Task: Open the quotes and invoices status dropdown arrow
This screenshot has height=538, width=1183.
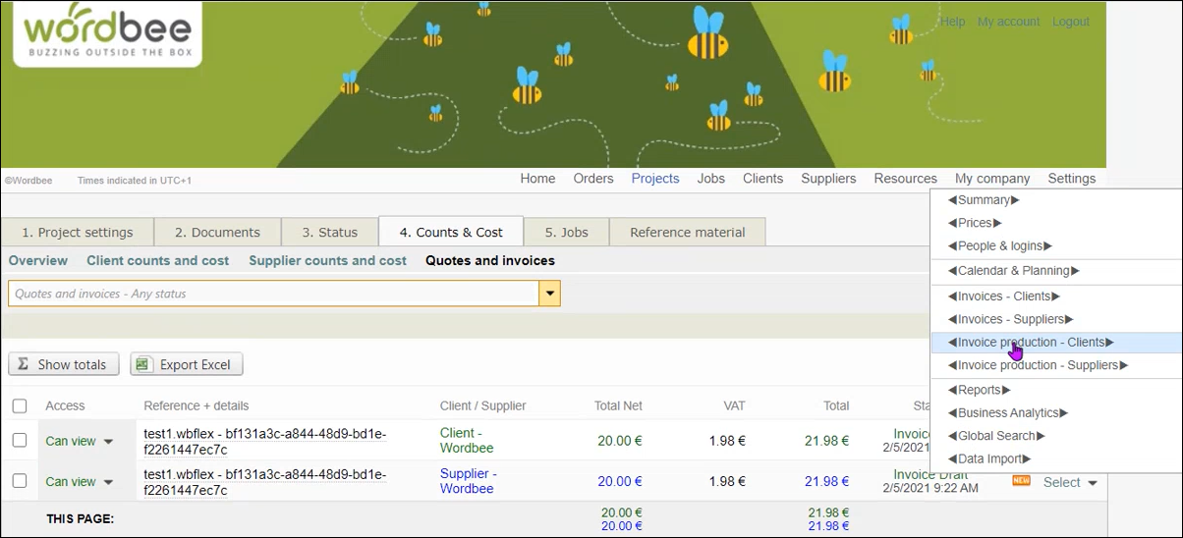Action: 550,294
